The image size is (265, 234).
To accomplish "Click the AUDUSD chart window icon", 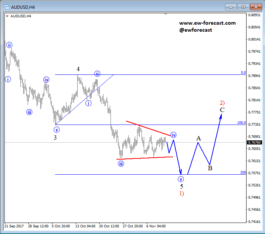I will [7, 7].
